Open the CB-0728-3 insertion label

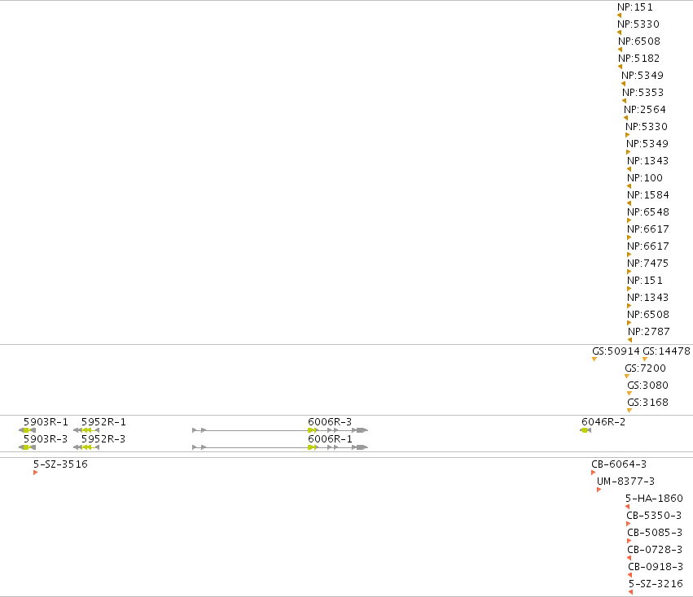click(x=655, y=550)
